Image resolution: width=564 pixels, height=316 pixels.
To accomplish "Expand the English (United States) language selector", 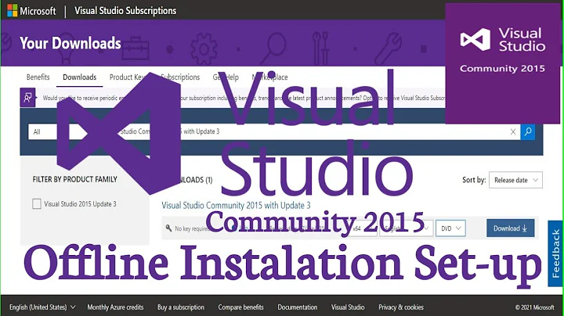I will [42, 307].
